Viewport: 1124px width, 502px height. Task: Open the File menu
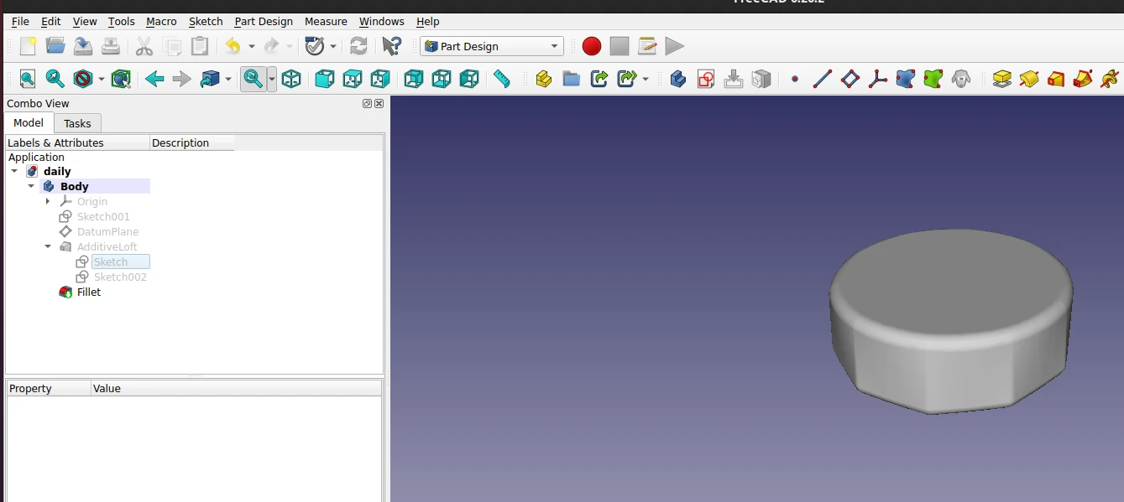tap(20, 21)
